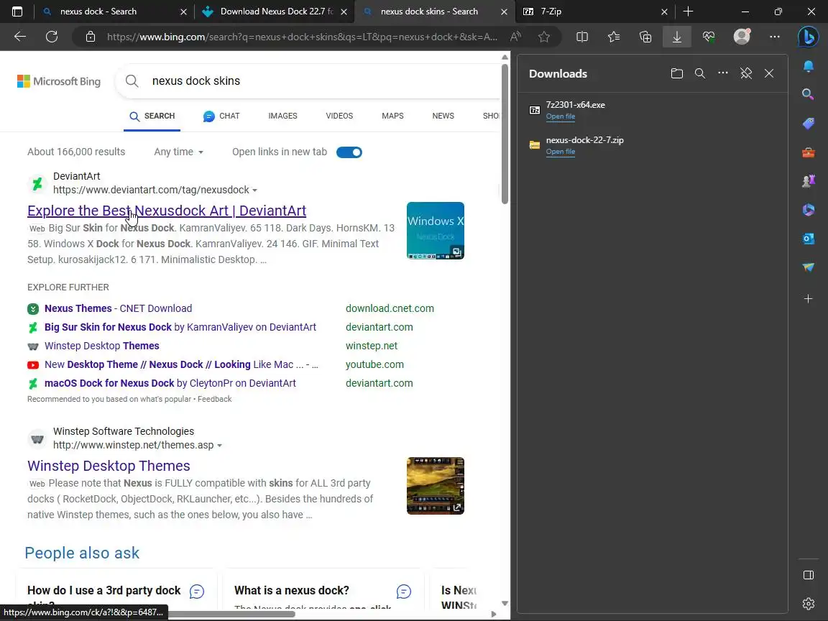Image resolution: width=828 pixels, height=621 pixels.
Task: Close the Downloads panel
Action: (x=769, y=73)
